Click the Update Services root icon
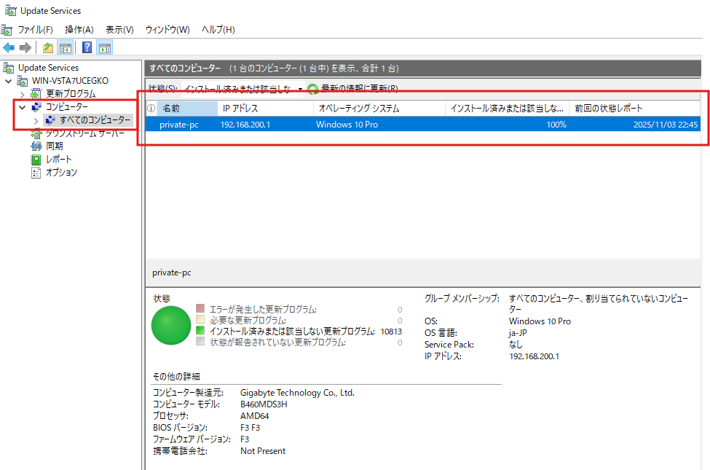 click(x=9, y=67)
